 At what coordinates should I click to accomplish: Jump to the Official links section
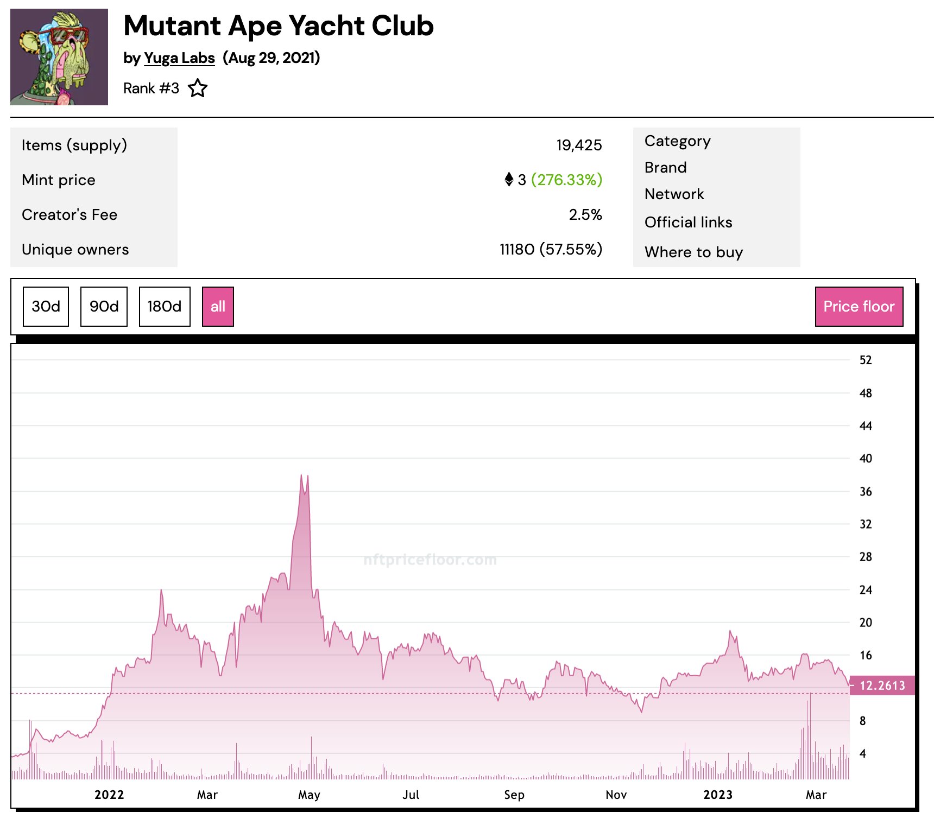tap(688, 222)
